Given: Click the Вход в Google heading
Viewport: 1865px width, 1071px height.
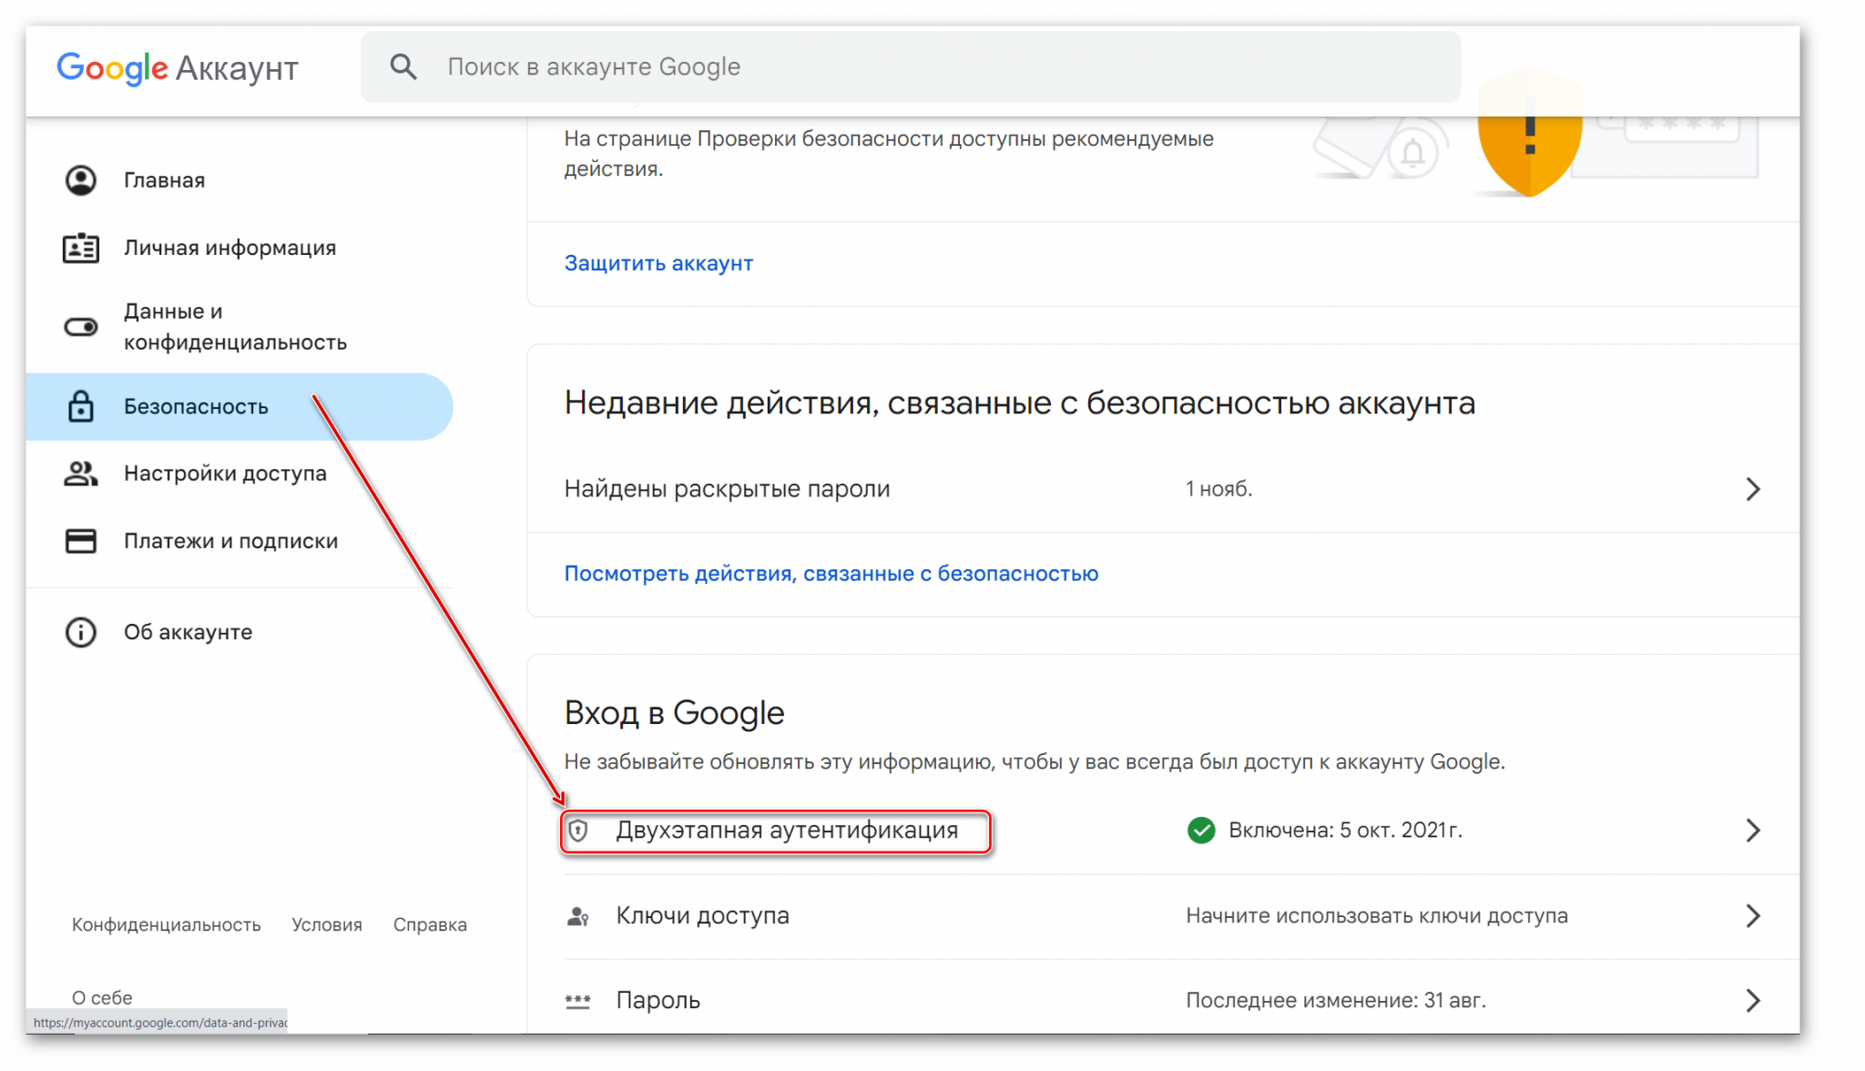Looking at the screenshot, I should tap(674, 713).
